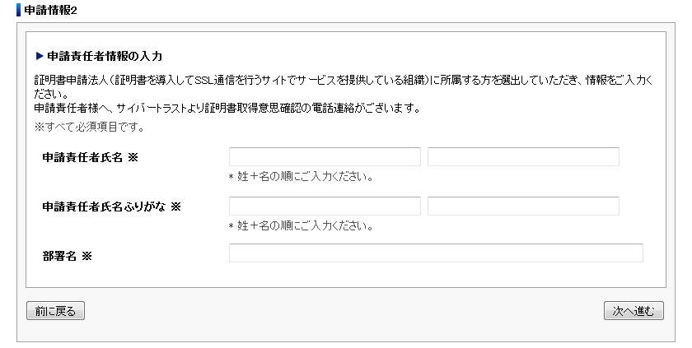
Task: Select the surname ふりがな input box
Action: [325, 206]
